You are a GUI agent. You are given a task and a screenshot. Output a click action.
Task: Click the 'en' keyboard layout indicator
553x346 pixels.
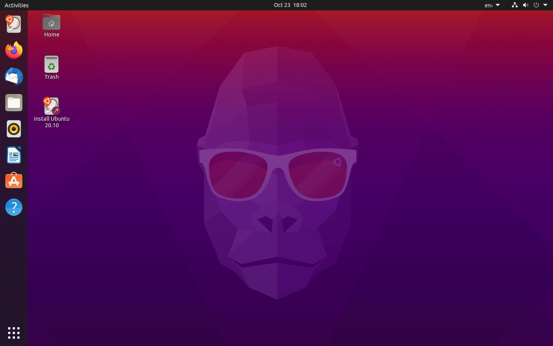[488, 5]
